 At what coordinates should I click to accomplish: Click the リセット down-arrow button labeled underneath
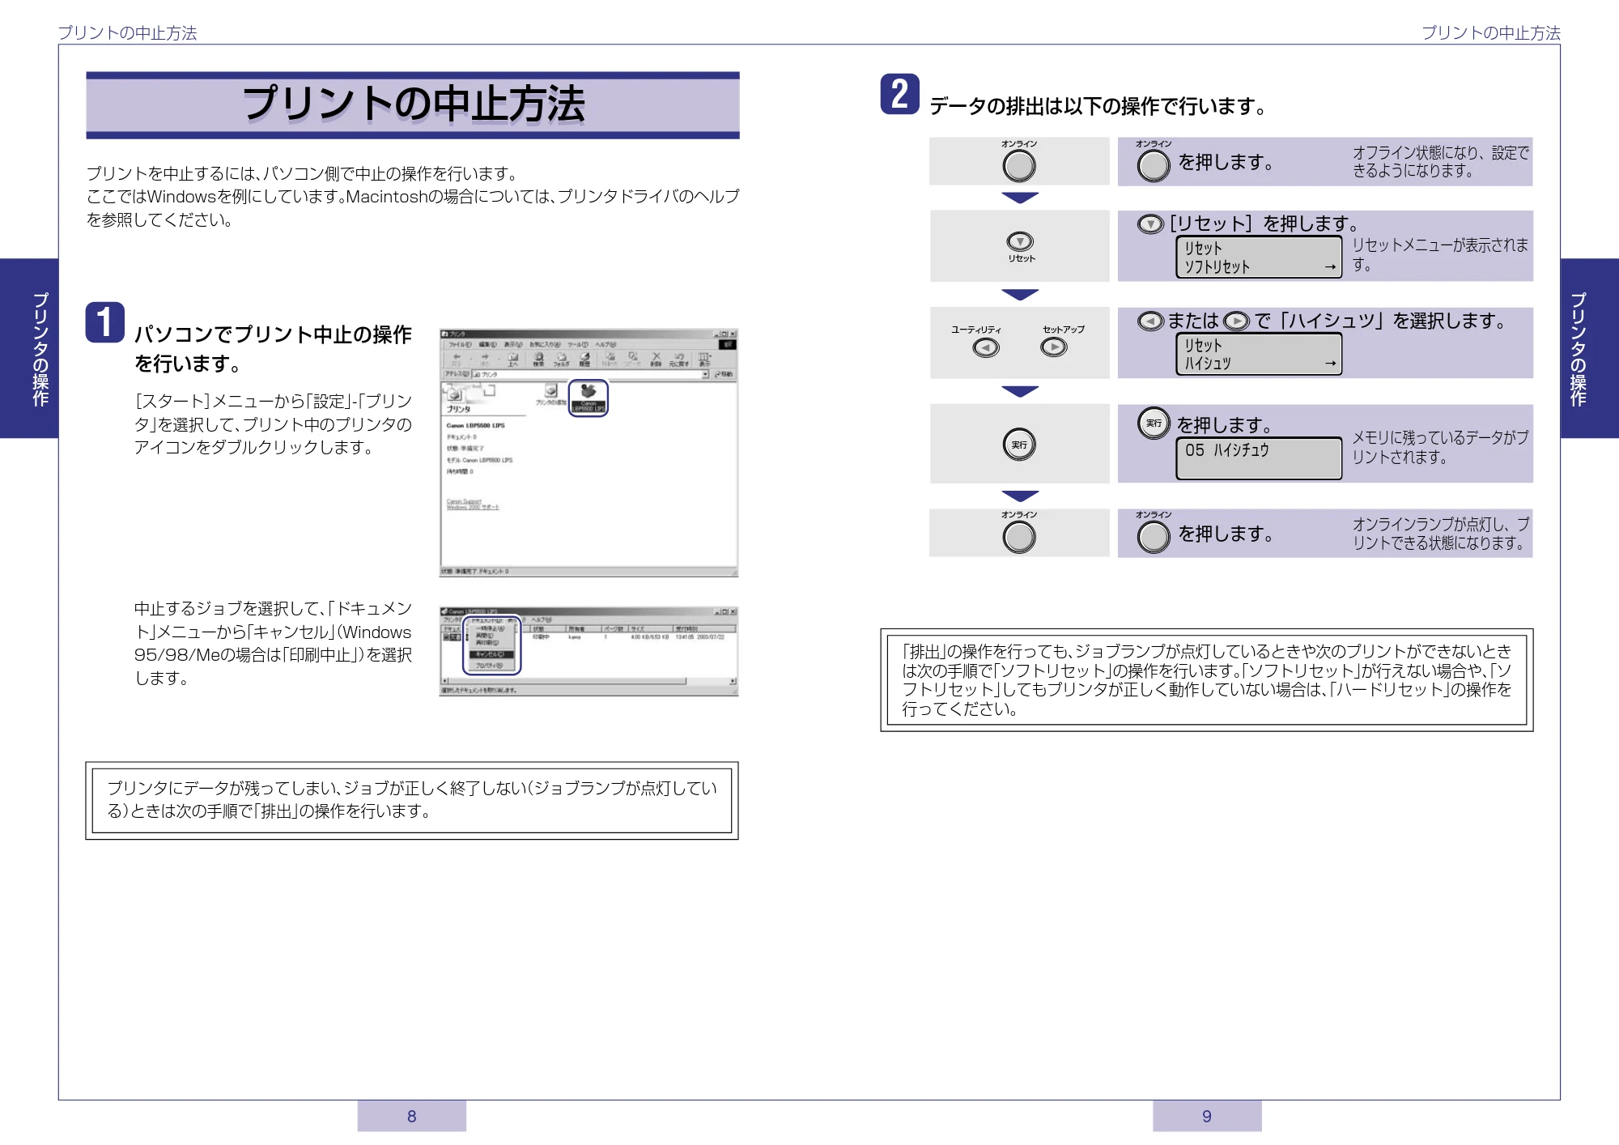[x=1020, y=241]
